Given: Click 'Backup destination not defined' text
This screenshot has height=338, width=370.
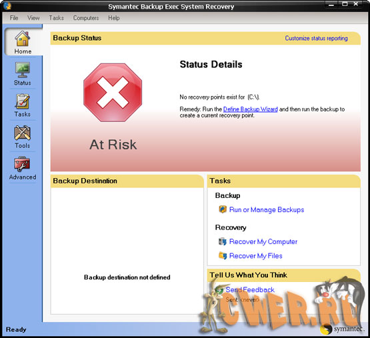Looking at the screenshot, I should (x=127, y=277).
